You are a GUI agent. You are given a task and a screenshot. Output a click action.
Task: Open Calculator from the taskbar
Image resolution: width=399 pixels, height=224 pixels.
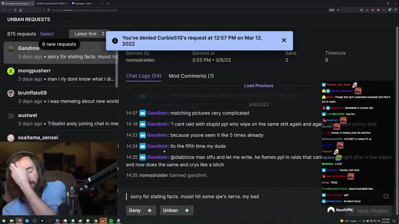(x=118, y=221)
